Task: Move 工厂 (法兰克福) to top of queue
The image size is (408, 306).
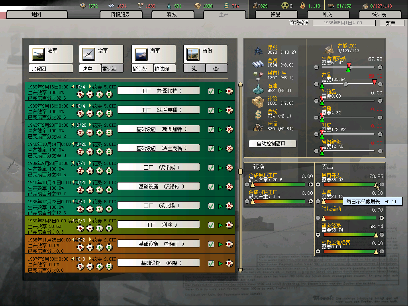Action: tap(109, 114)
